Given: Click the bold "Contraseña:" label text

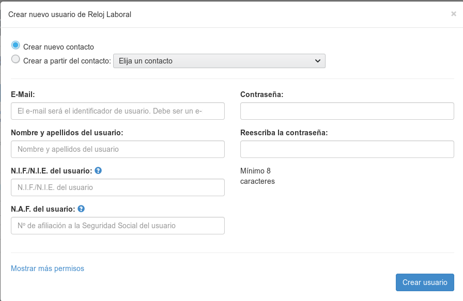Looking at the screenshot, I should pyautogui.click(x=262, y=94).
